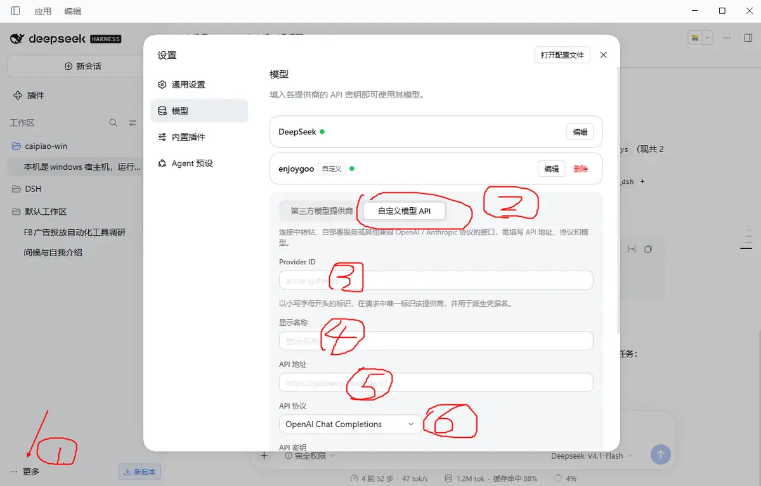Focus the 显示名称 input field
Viewport: 761px width, 486px height.
coord(436,341)
